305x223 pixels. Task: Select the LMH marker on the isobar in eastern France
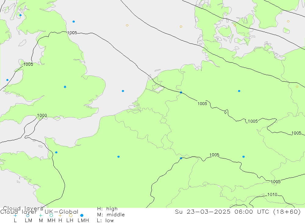pyautogui.click(x=181, y=159)
